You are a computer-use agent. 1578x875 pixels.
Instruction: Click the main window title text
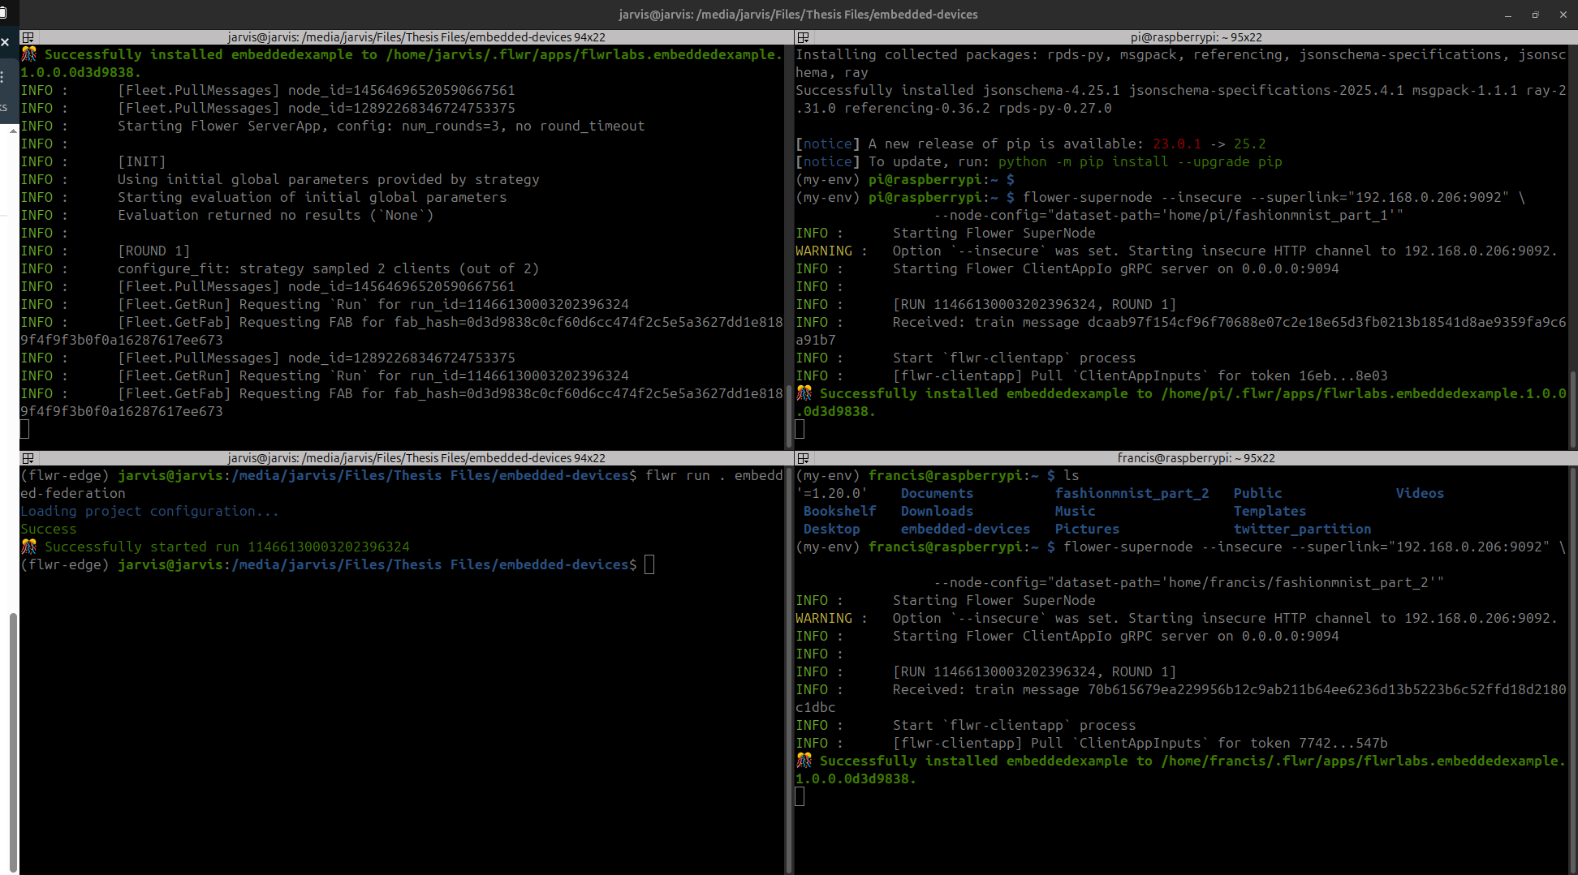click(798, 15)
